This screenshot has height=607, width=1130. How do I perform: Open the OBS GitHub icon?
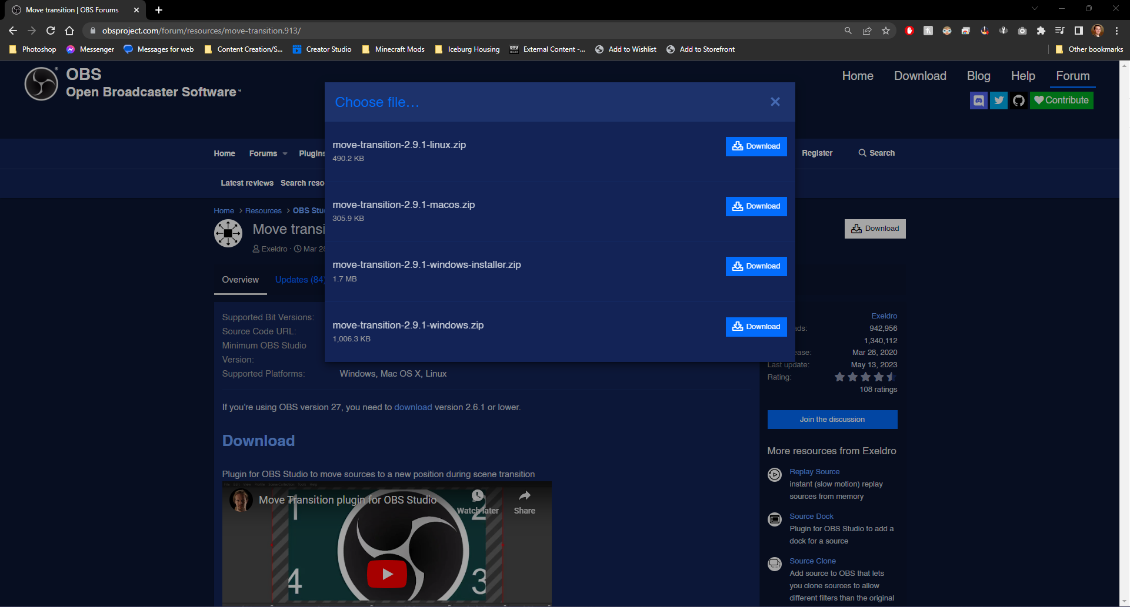(x=1018, y=100)
